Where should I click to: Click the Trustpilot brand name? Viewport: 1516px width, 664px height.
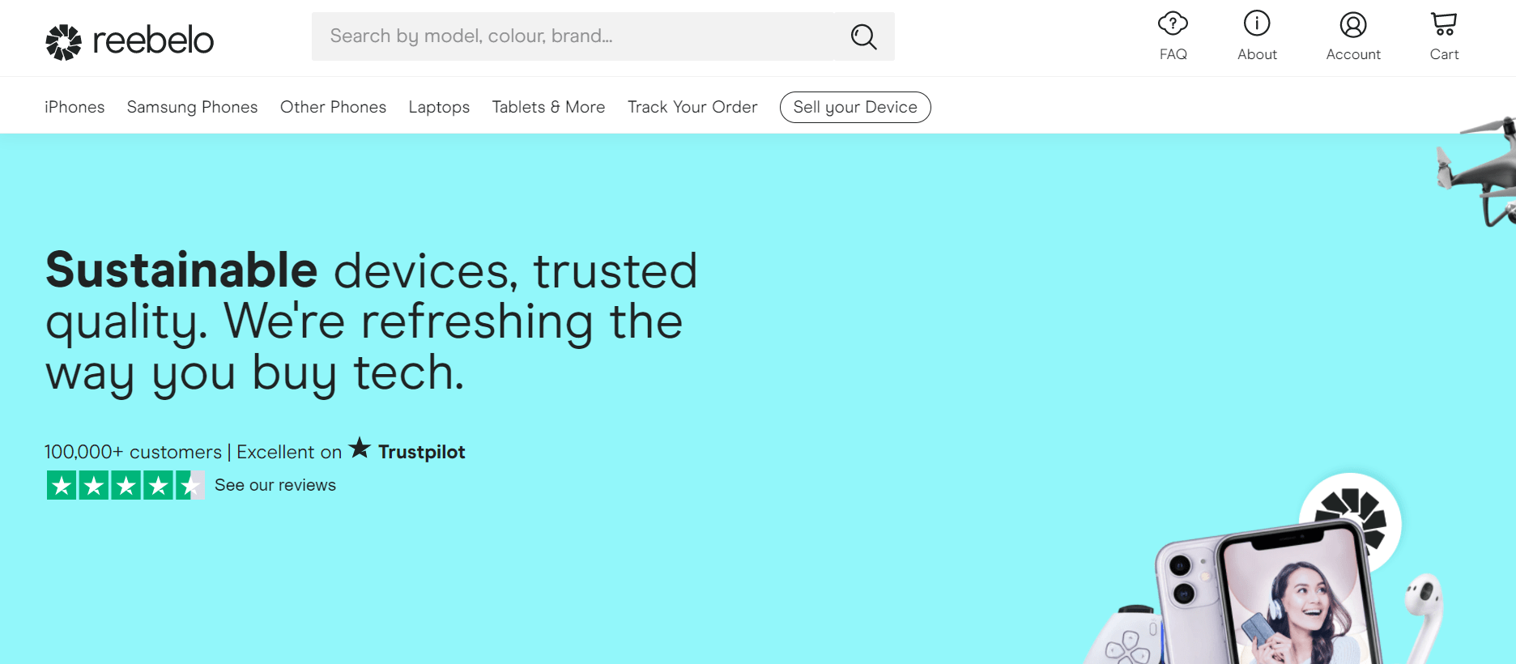coord(421,451)
